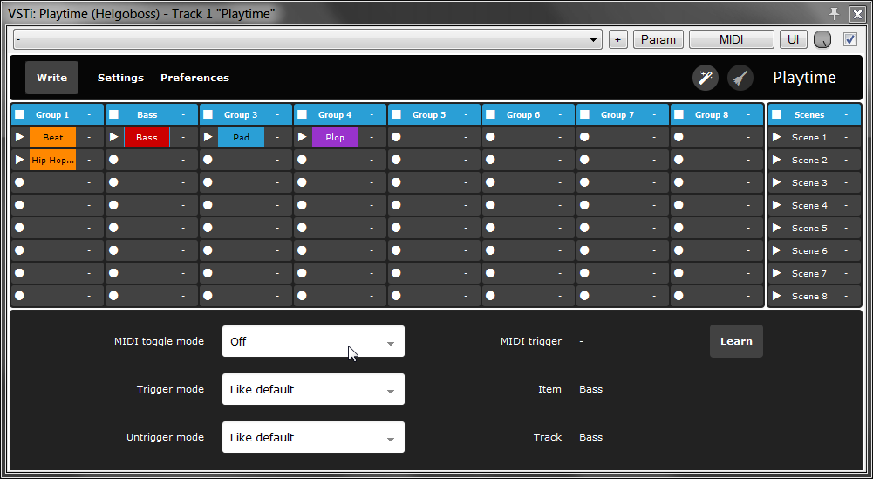The image size is (873, 479).
Task: Open the Untrigger mode dropdown
Action: 313,437
